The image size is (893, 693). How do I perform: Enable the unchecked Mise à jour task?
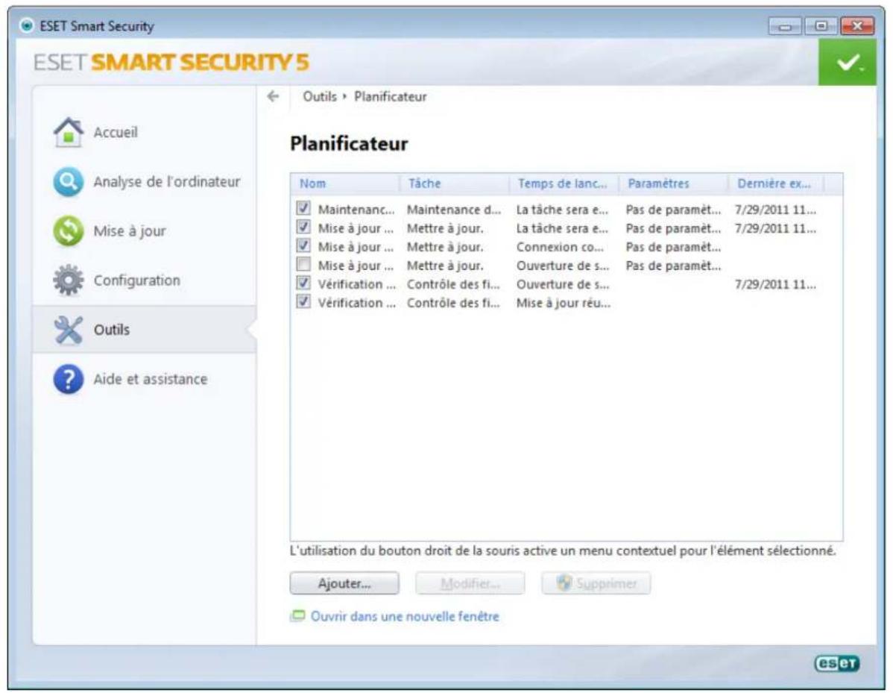[303, 265]
